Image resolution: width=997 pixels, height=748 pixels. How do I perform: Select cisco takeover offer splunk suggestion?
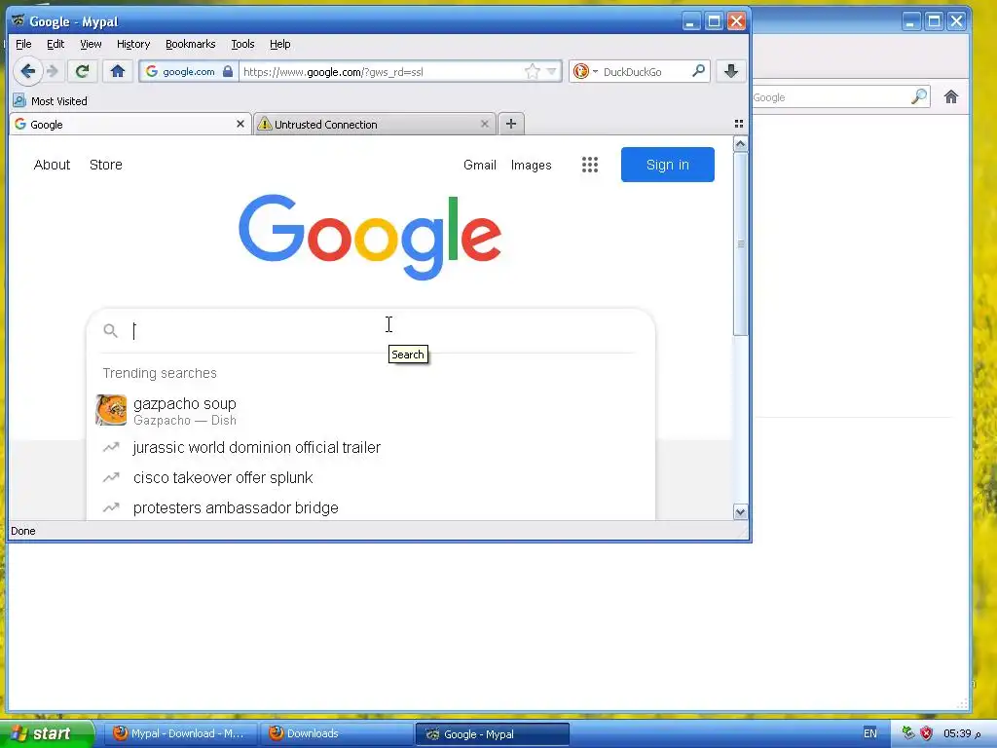pos(371,477)
